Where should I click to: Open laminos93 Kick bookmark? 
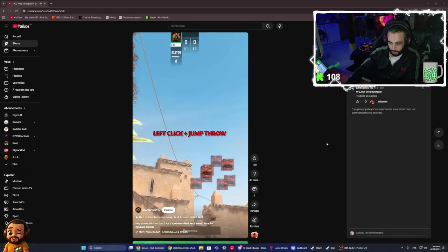(x=37, y=17)
